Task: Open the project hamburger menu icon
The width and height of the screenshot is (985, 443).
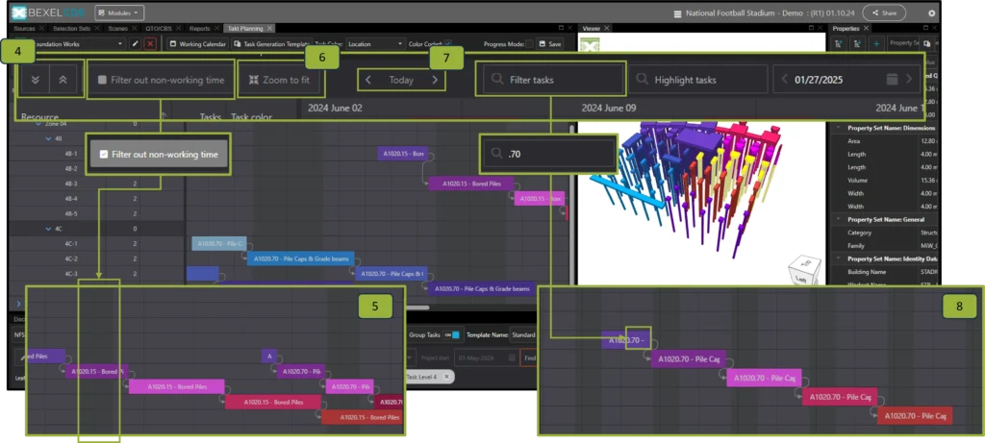Action: [x=677, y=13]
